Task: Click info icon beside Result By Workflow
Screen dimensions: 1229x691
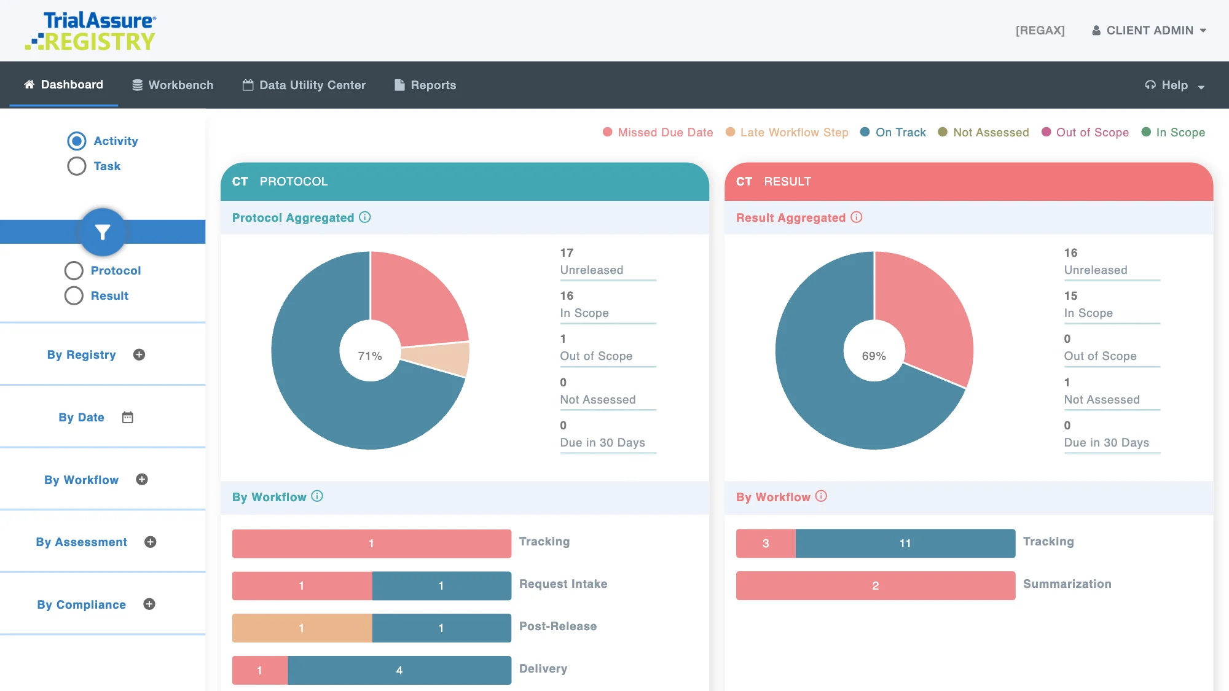Action: (x=821, y=496)
